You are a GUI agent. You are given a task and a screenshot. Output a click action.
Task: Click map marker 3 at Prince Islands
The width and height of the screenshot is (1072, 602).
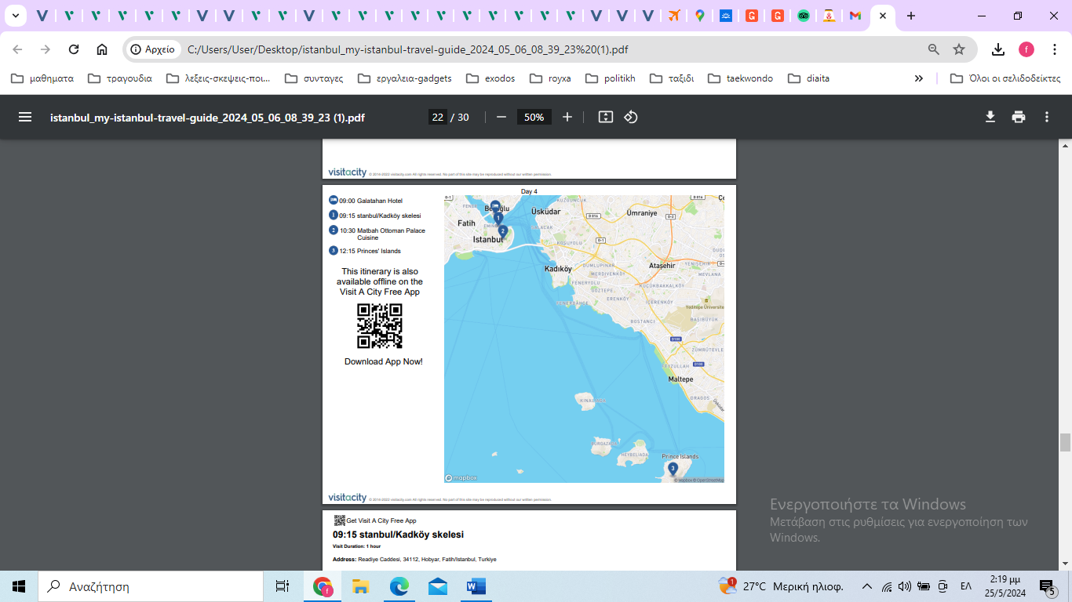click(673, 469)
